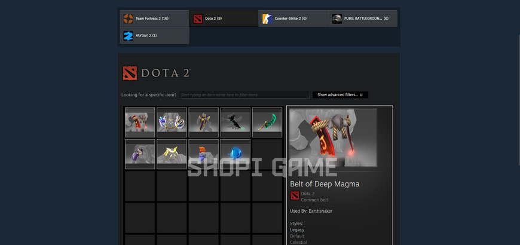Open the Team Fortress 2 (16) inventory tab
Viewport: 520px width, 245px height.
pos(155,19)
